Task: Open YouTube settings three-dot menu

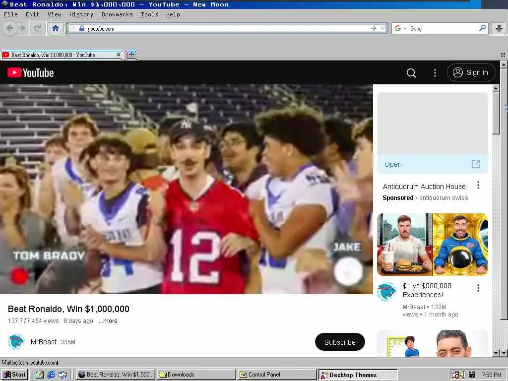Action: pos(435,73)
